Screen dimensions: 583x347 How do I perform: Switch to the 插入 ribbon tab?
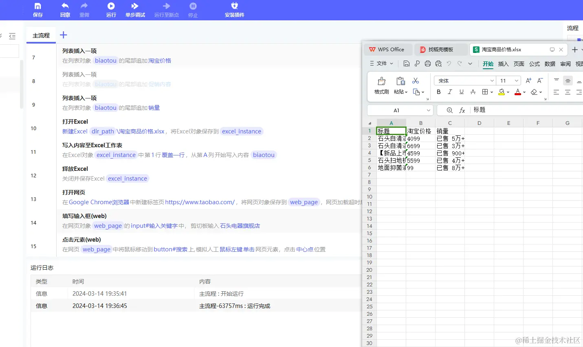pyautogui.click(x=504, y=64)
